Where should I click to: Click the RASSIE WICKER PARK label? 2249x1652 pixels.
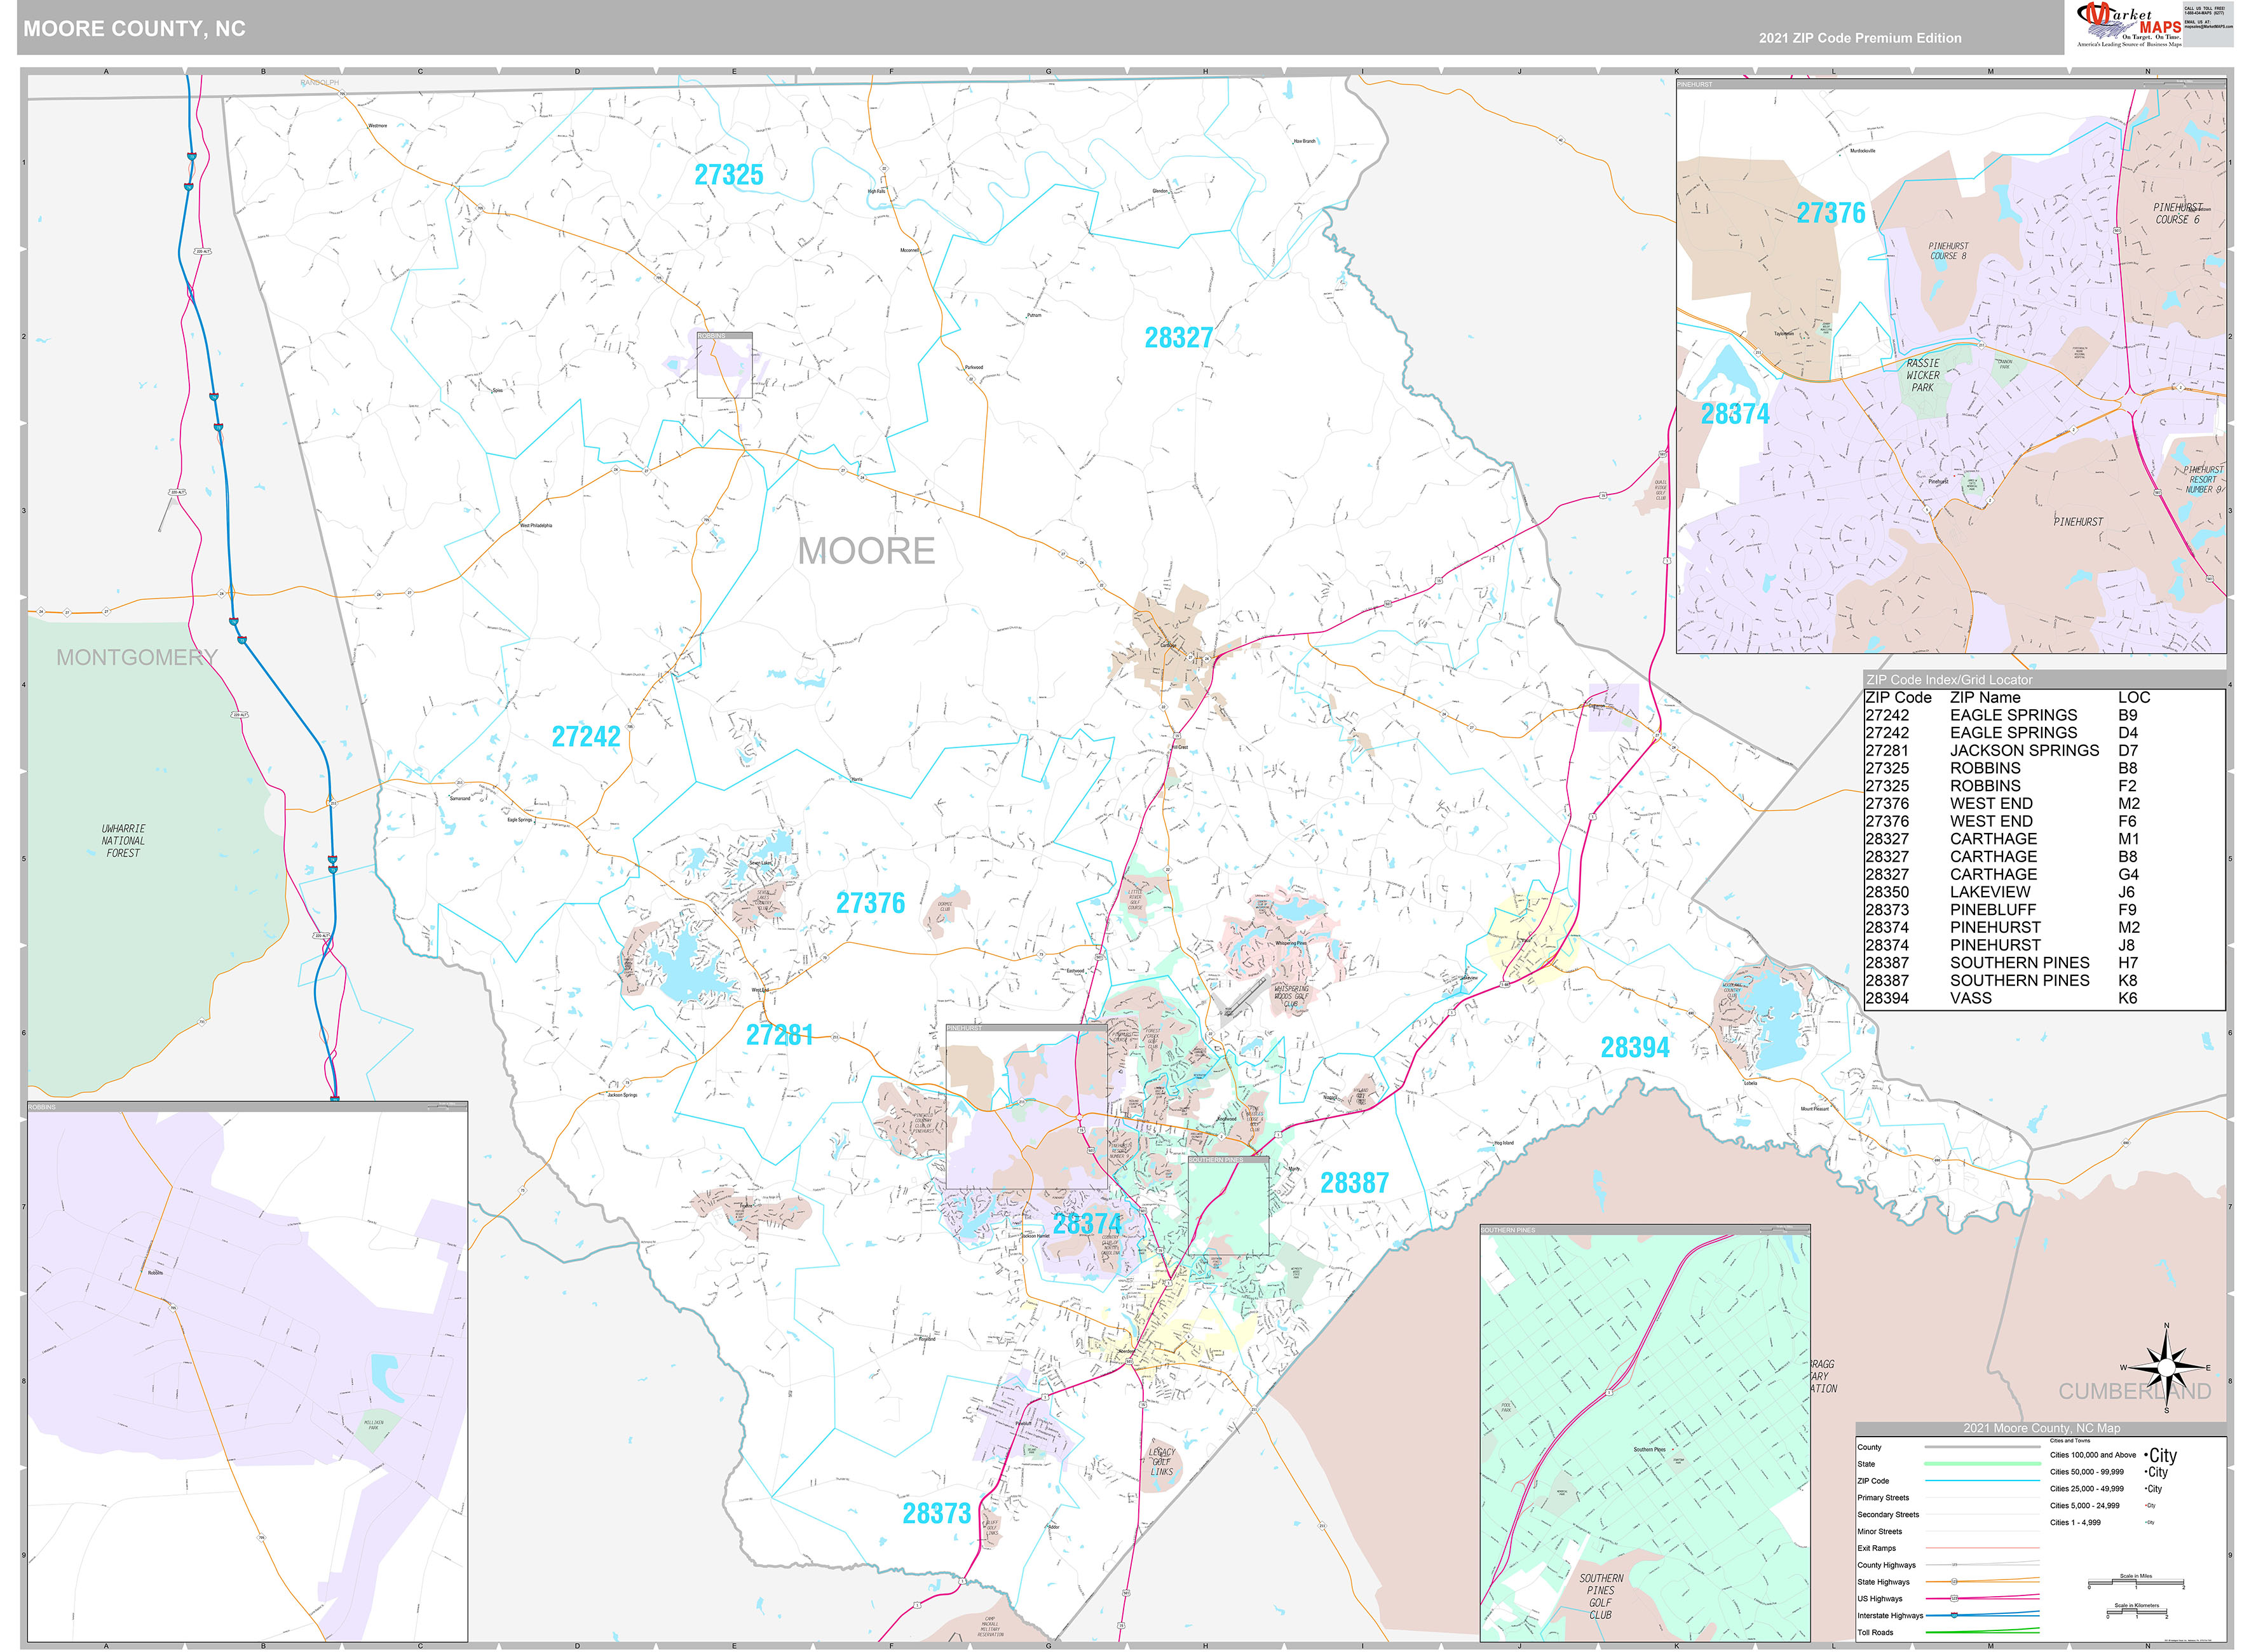pyautogui.click(x=1922, y=376)
